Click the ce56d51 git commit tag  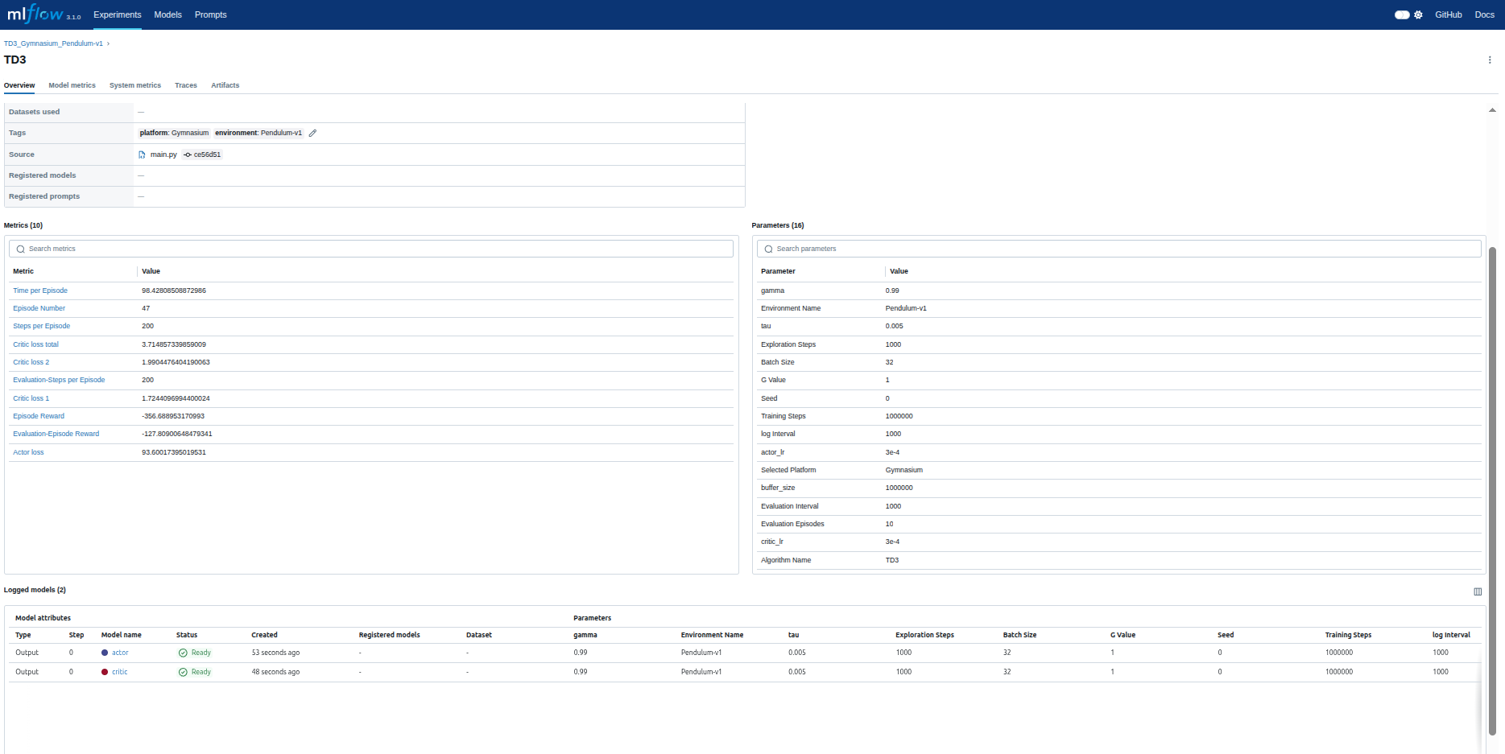click(x=202, y=155)
